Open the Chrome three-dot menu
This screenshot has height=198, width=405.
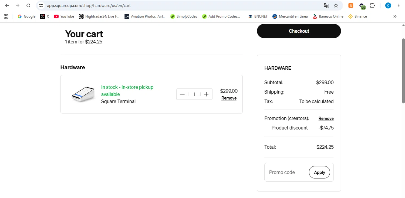[399, 5]
